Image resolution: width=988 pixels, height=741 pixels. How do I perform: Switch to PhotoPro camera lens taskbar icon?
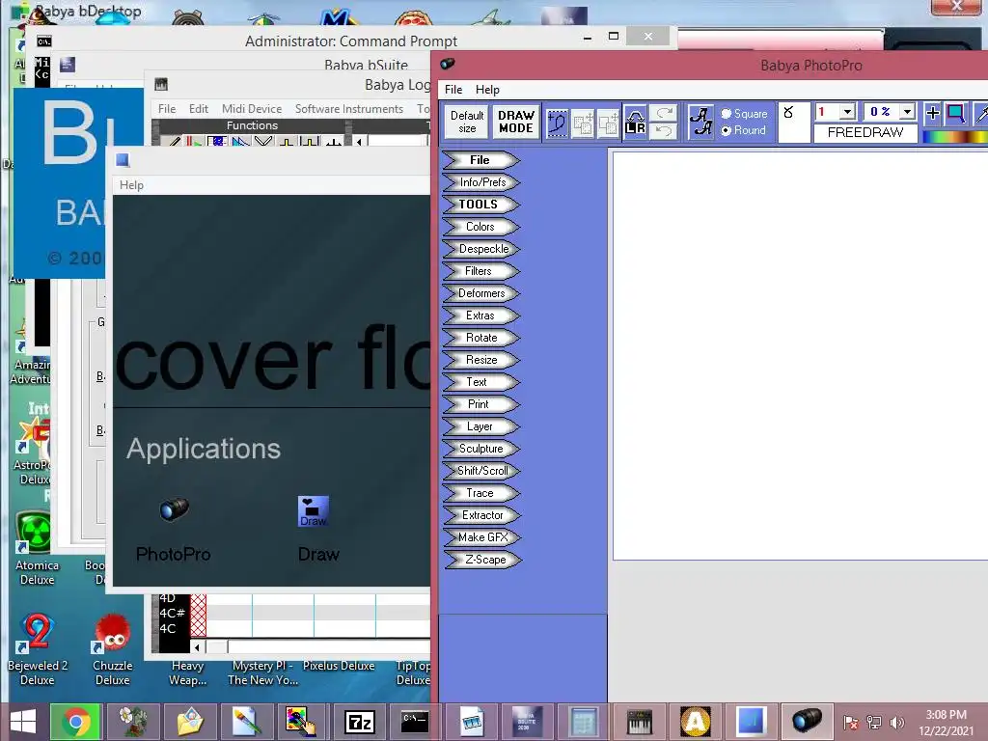(808, 722)
